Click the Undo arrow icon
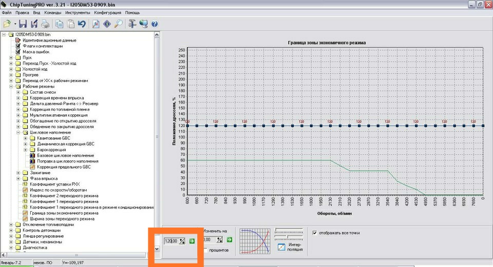 [82, 24]
